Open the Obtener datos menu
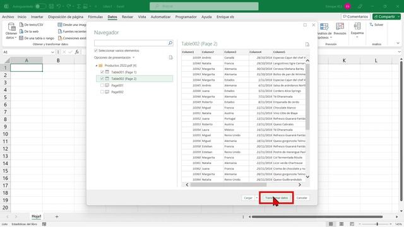404x227 pixels. pos(11,31)
